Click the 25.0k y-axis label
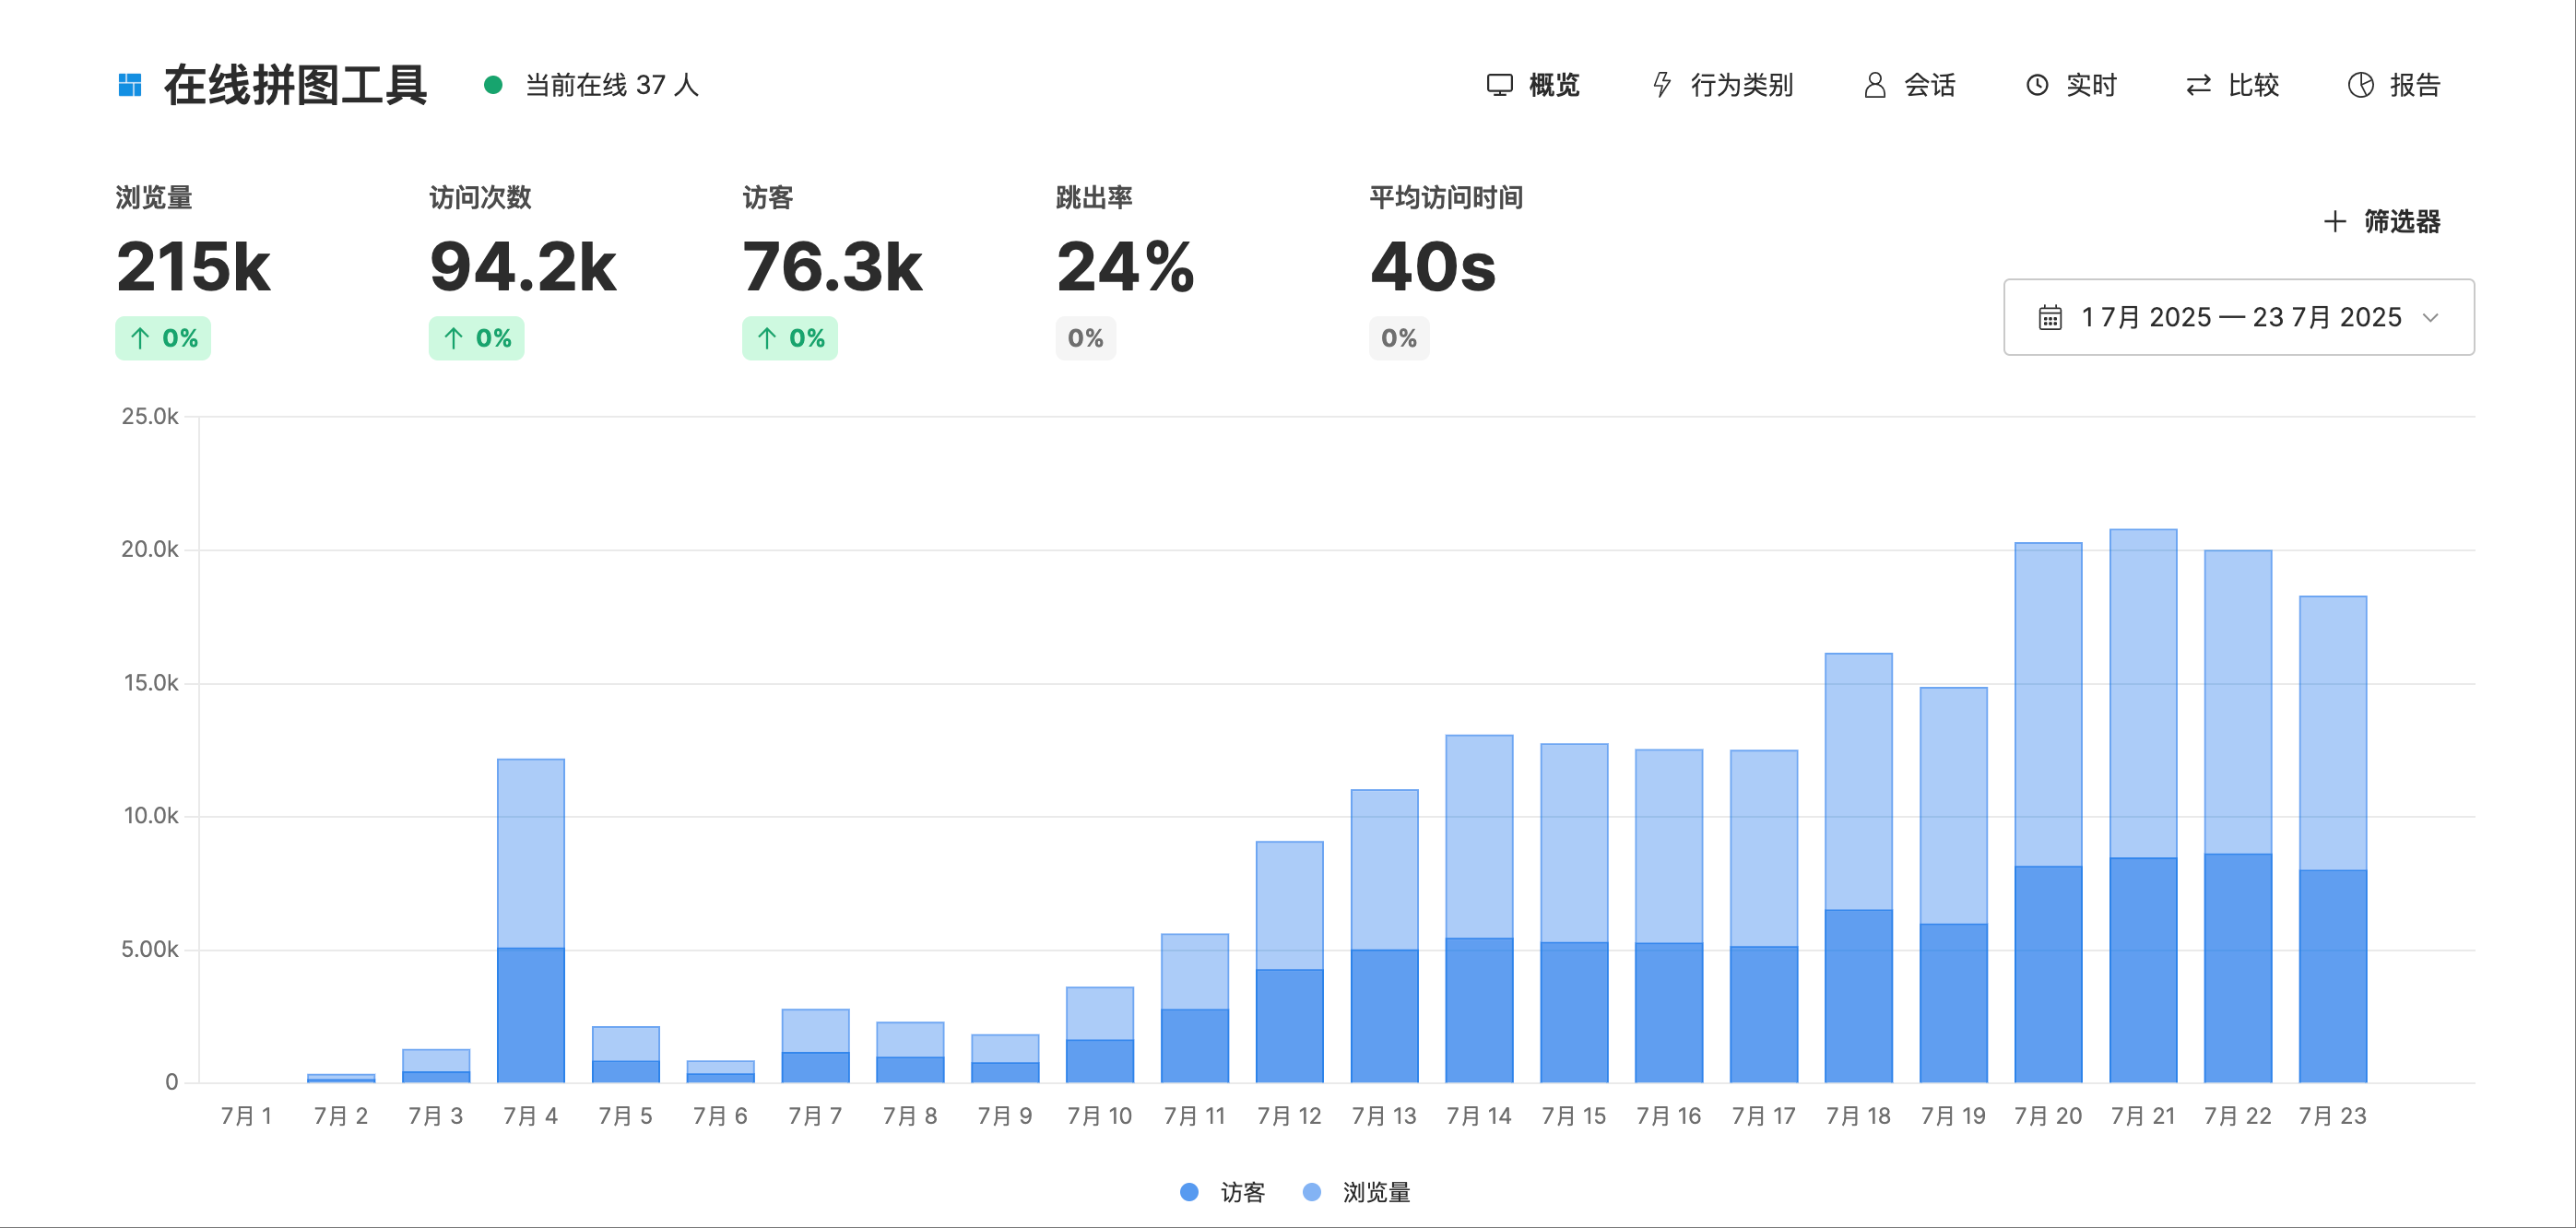The height and width of the screenshot is (1228, 2576). pos(150,416)
